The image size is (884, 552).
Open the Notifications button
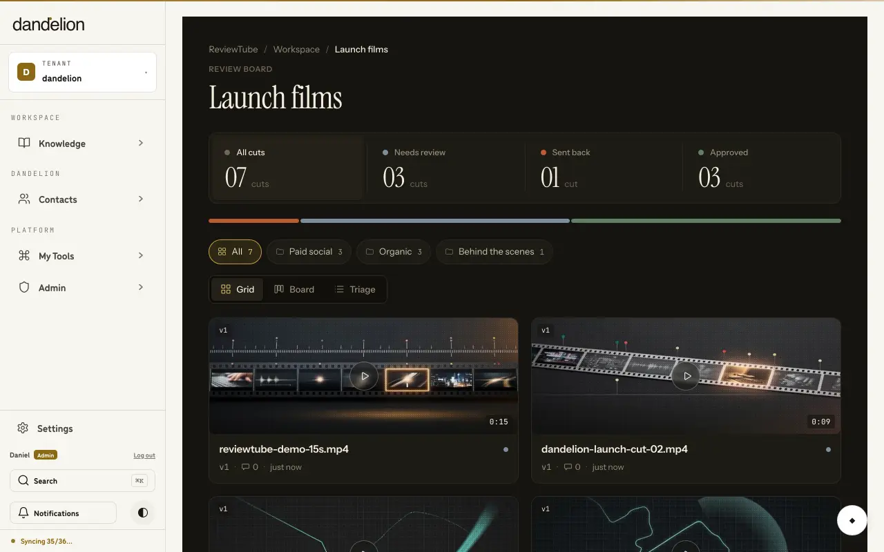63,513
